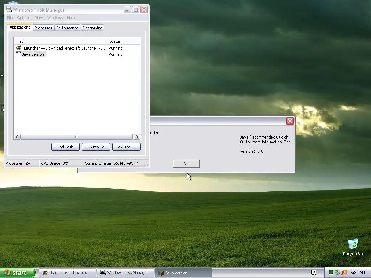Open the Start menu

click(17, 273)
